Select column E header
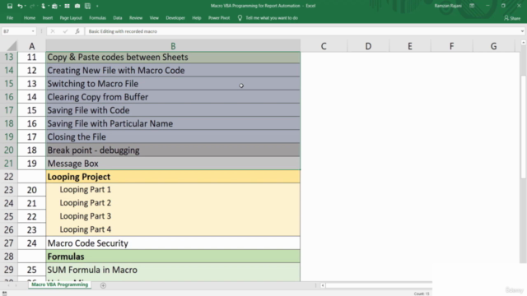Image resolution: width=527 pixels, height=296 pixels. [x=410, y=46]
